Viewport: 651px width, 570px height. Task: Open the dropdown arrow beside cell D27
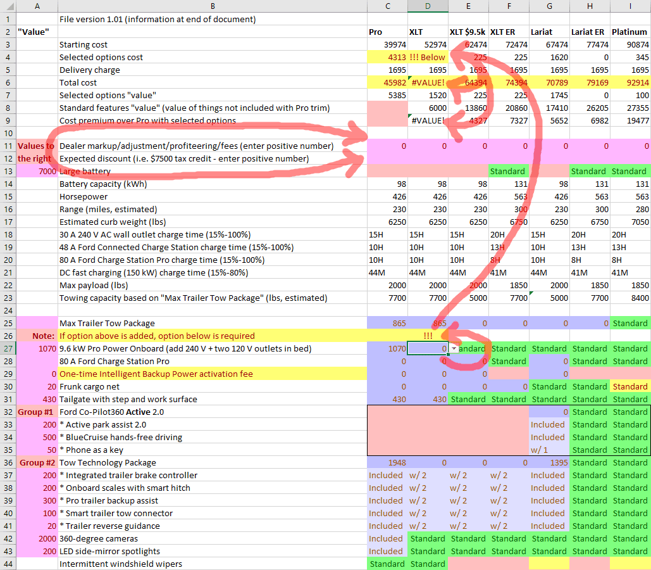[454, 349]
